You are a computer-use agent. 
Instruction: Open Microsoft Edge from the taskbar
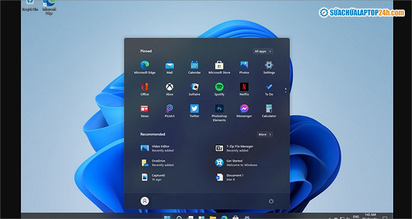click(x=224, y=217)
